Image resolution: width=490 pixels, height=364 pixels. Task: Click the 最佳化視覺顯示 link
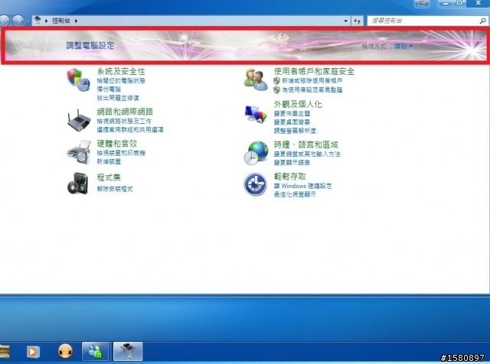tap(295, 194)
